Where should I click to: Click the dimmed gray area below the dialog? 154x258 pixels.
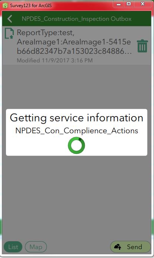coord(76,198)
